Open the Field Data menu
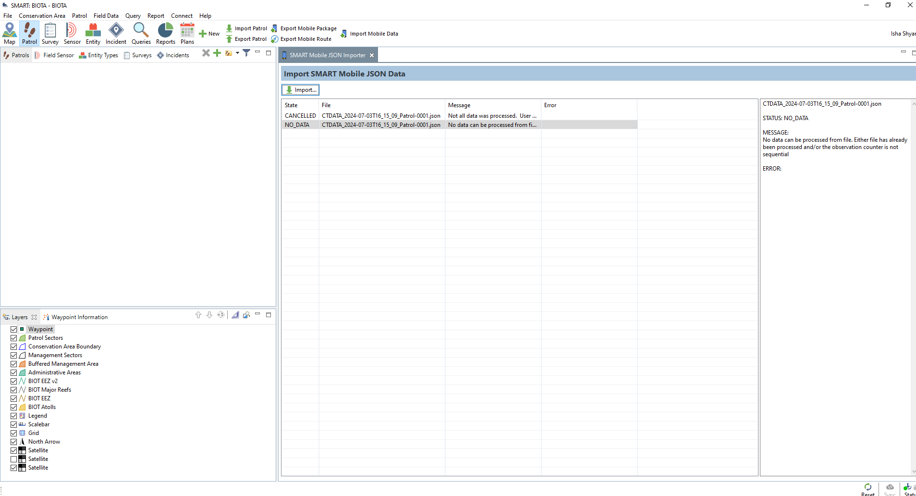Image resolution: width=916 pixels, height=496 pixels. tap(106, 16)
